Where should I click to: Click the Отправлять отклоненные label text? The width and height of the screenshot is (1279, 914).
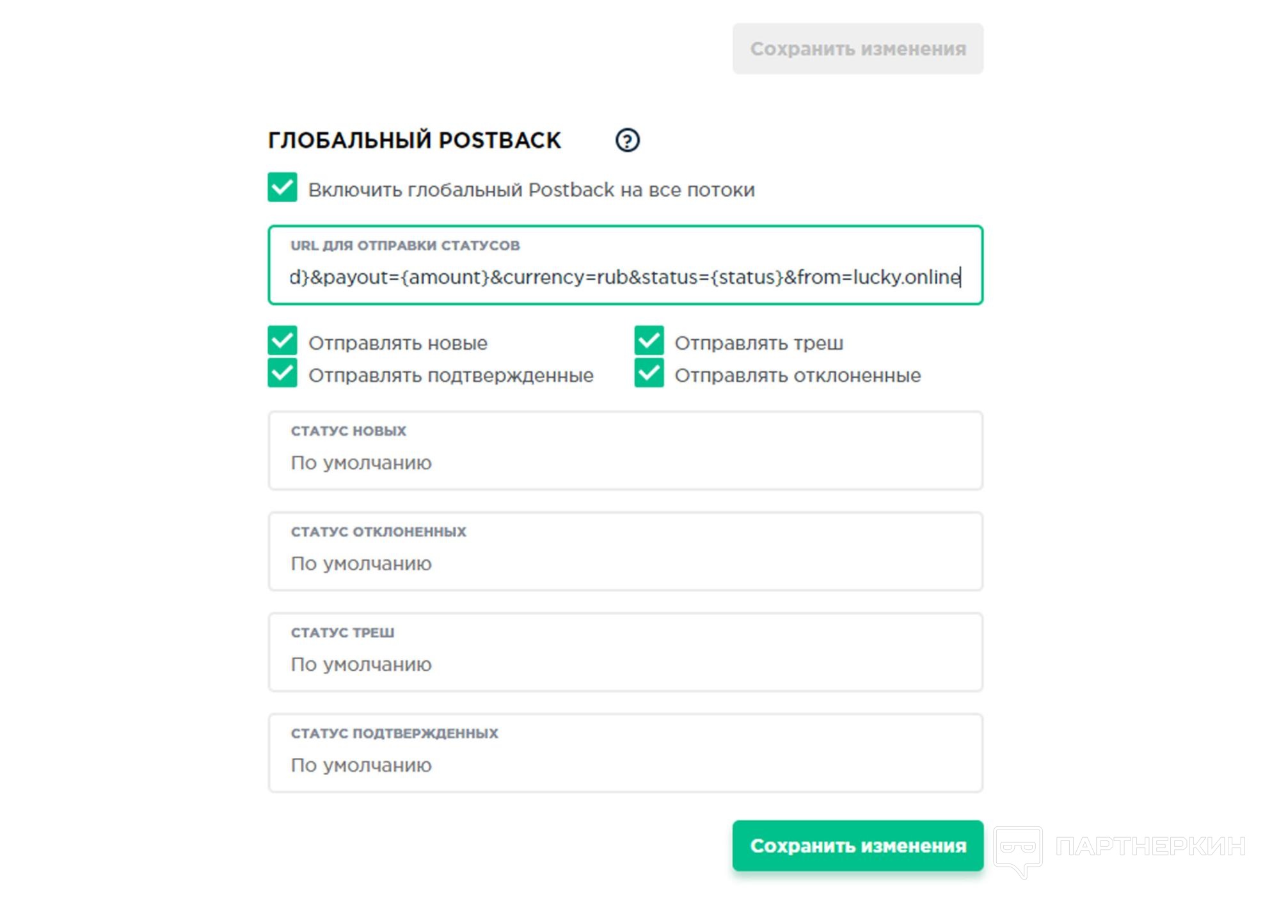click(x=797, y=376)
